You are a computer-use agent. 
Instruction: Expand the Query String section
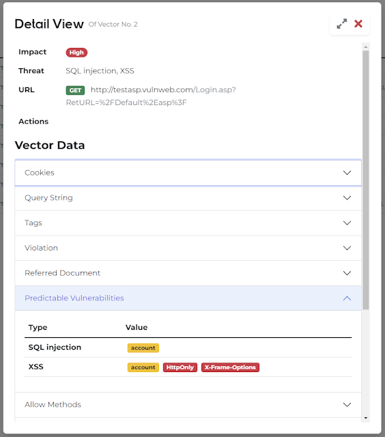(x=188, y=198)
